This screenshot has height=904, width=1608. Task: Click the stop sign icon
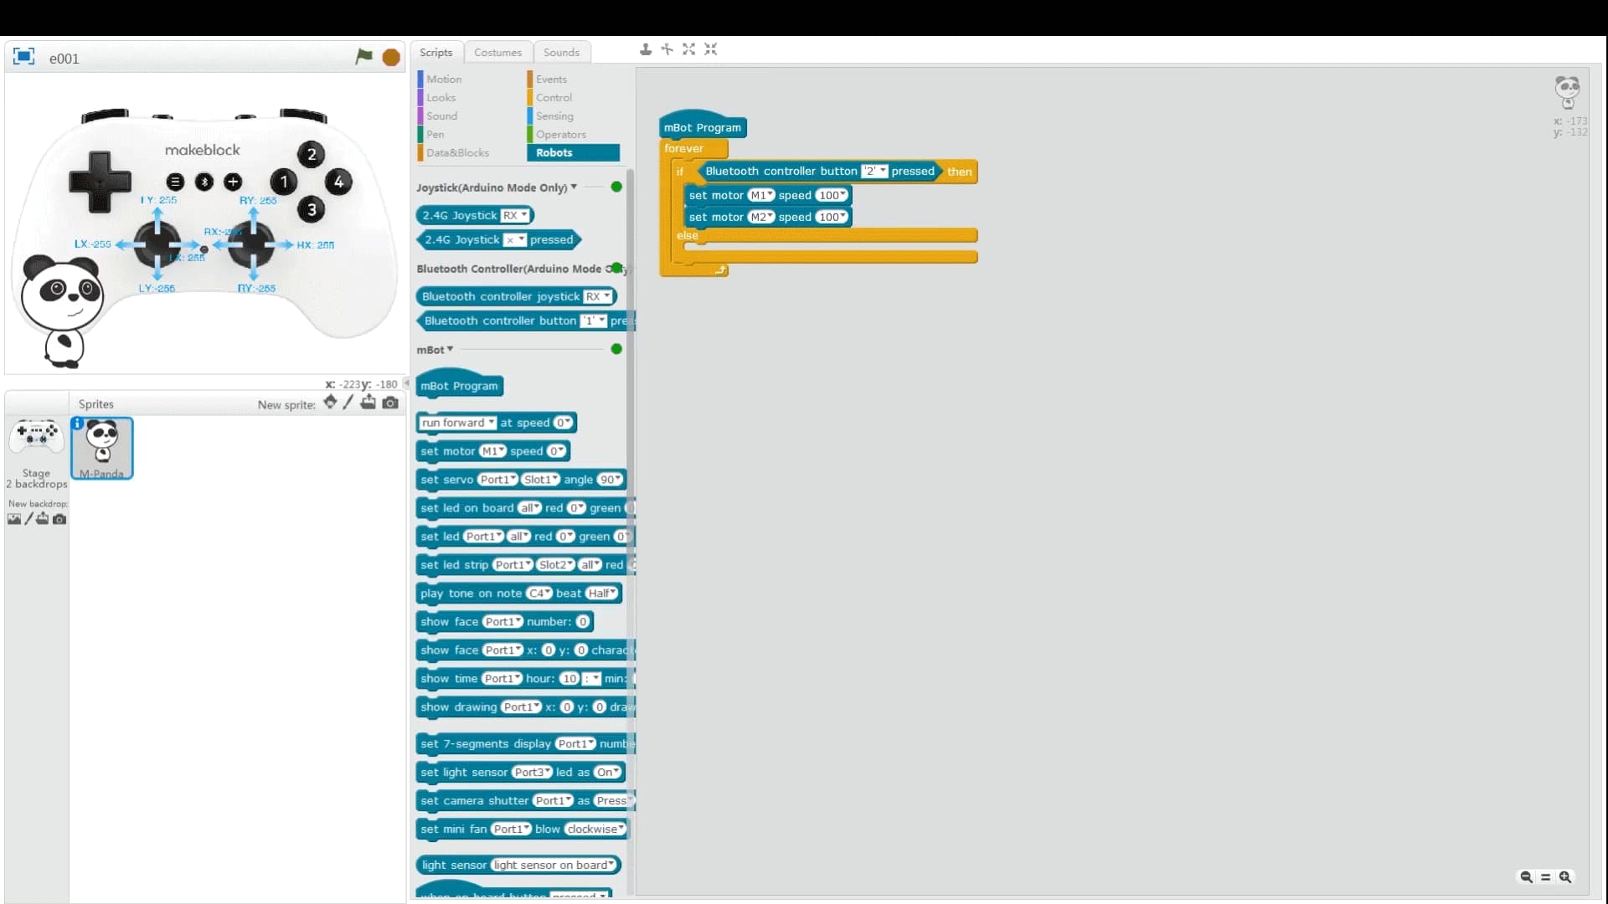pos(391,58)
